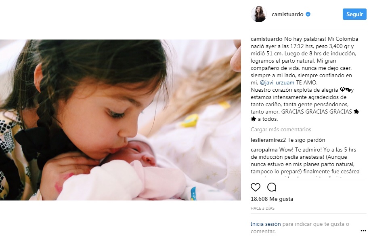
Task: Open the camistuardo username in the header
Action: click(x=287, y=14)
